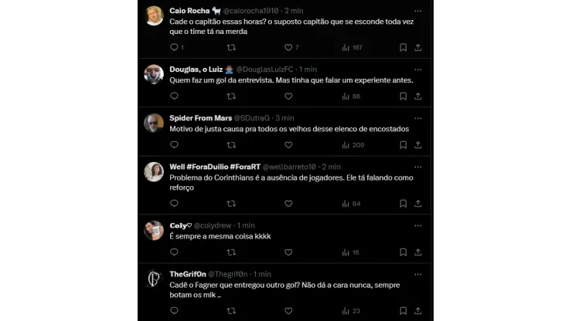Like Well #ForaDuilio's tweet

(x=288, y=204)
